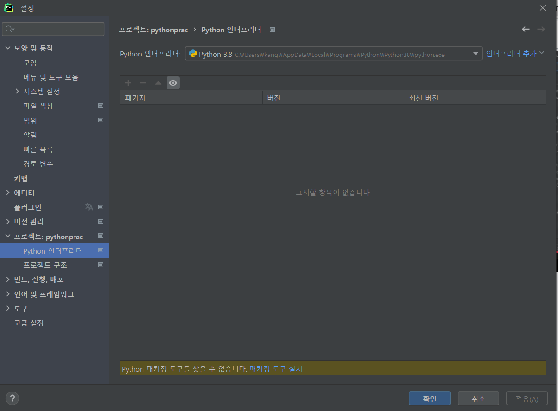Click the help question mark icon
The height and width of the screenshot is (411, 558).
pos(12,398)
